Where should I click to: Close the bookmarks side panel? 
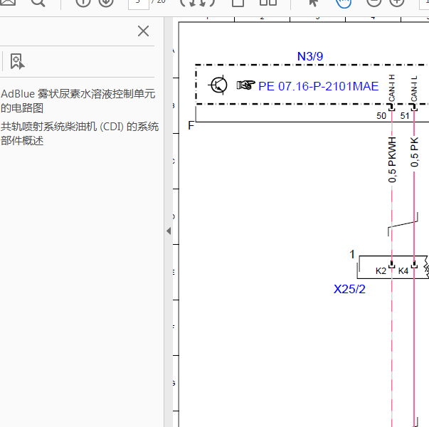(144, 31)
